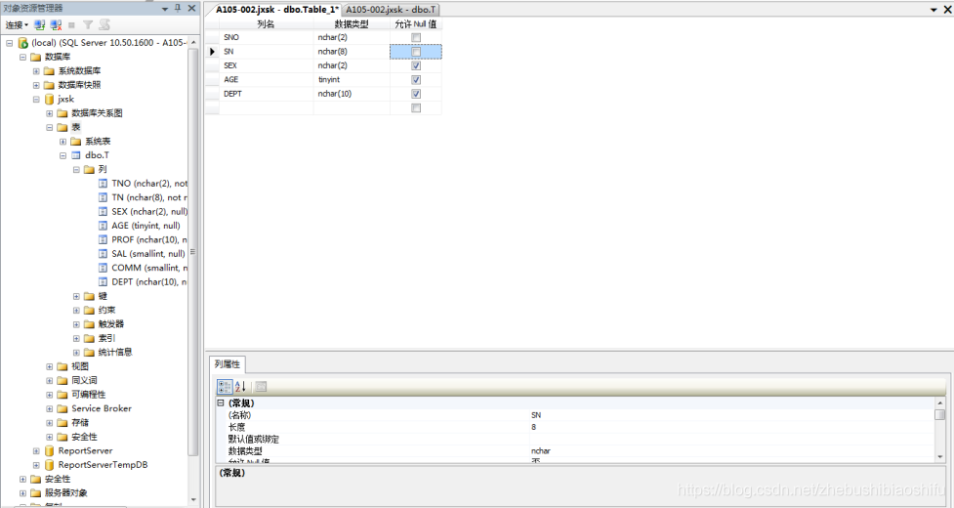Image resolution: width=954 pixels, height=508 pixels.
Task: Click the stop square icon in Object Explorer
Action: point(72,25)
